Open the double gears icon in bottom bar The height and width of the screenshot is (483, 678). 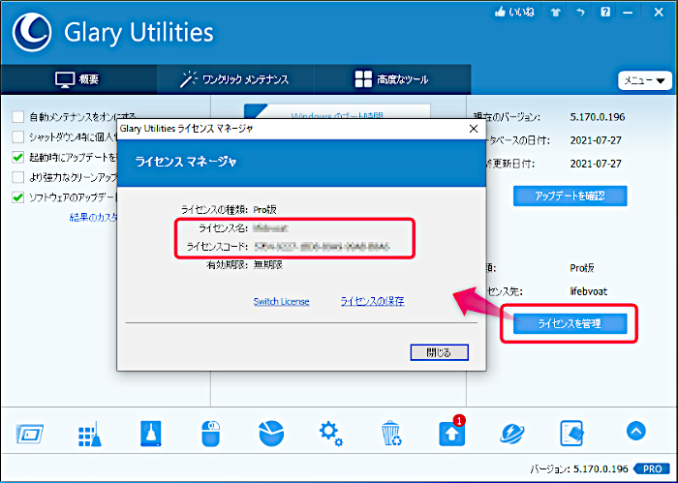[x=331, y=434]
